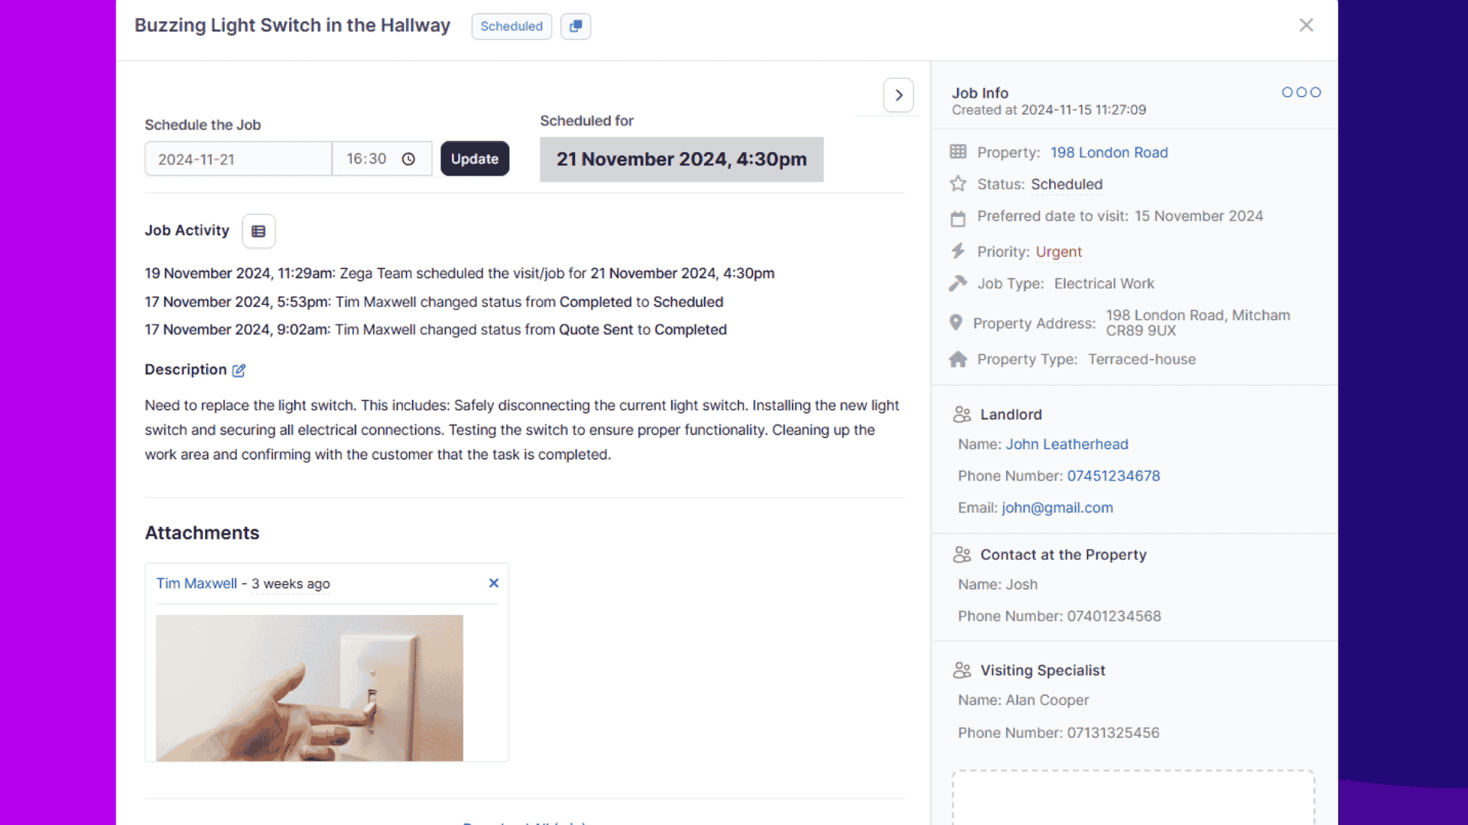Screen dimensions: 1468x825
Task: Click specialist phone number 07131325456
Action: (1113, 733)
